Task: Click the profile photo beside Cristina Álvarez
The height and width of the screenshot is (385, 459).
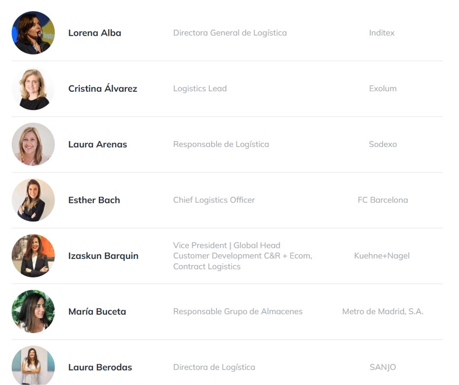Action: [x=33, y=89]
